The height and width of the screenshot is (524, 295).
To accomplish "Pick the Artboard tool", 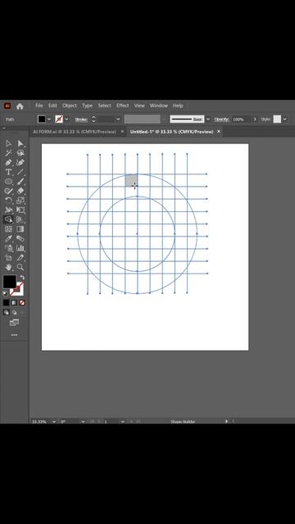I will pyautogui.click(x=8, y=258).
